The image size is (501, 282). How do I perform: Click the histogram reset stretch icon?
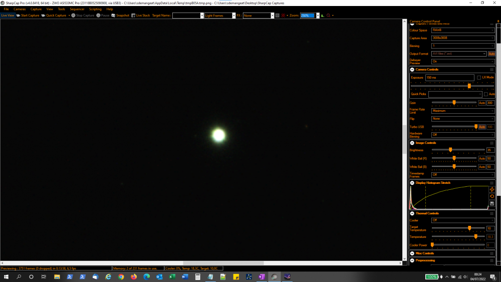tap(492, 196)
